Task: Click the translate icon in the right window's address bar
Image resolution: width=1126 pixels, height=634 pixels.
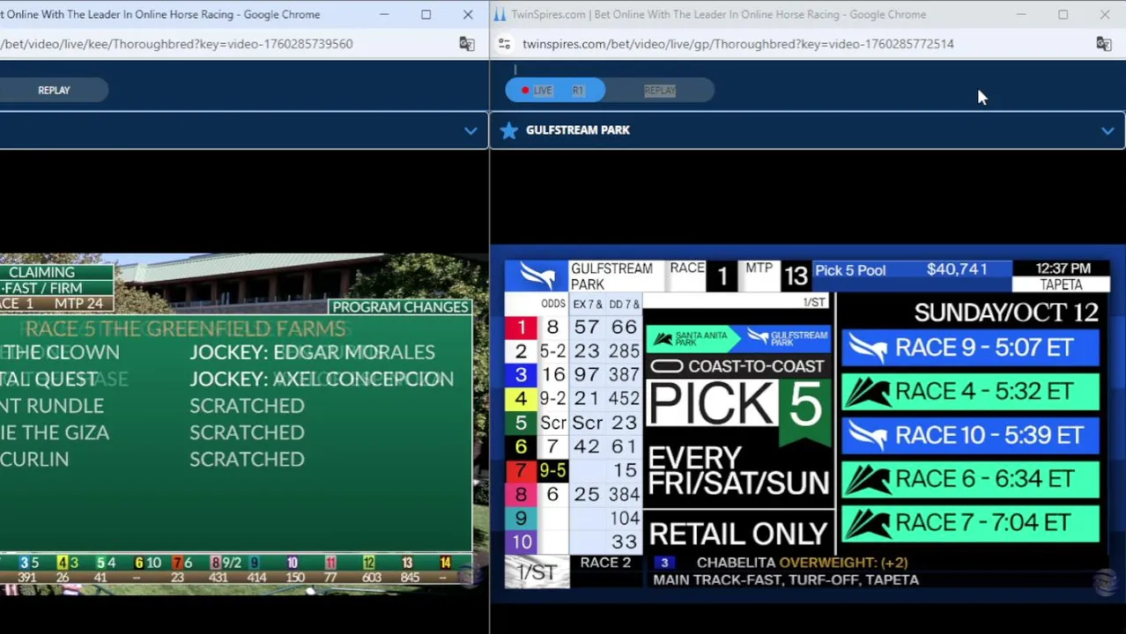Action: click(1103, 44)
